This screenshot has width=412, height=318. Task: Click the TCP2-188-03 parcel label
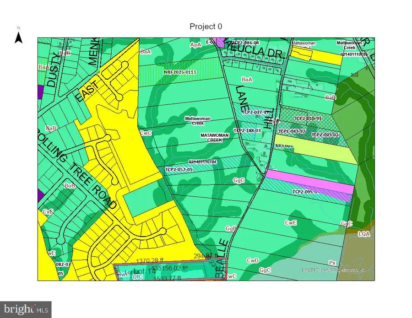(x=247, y=130)
